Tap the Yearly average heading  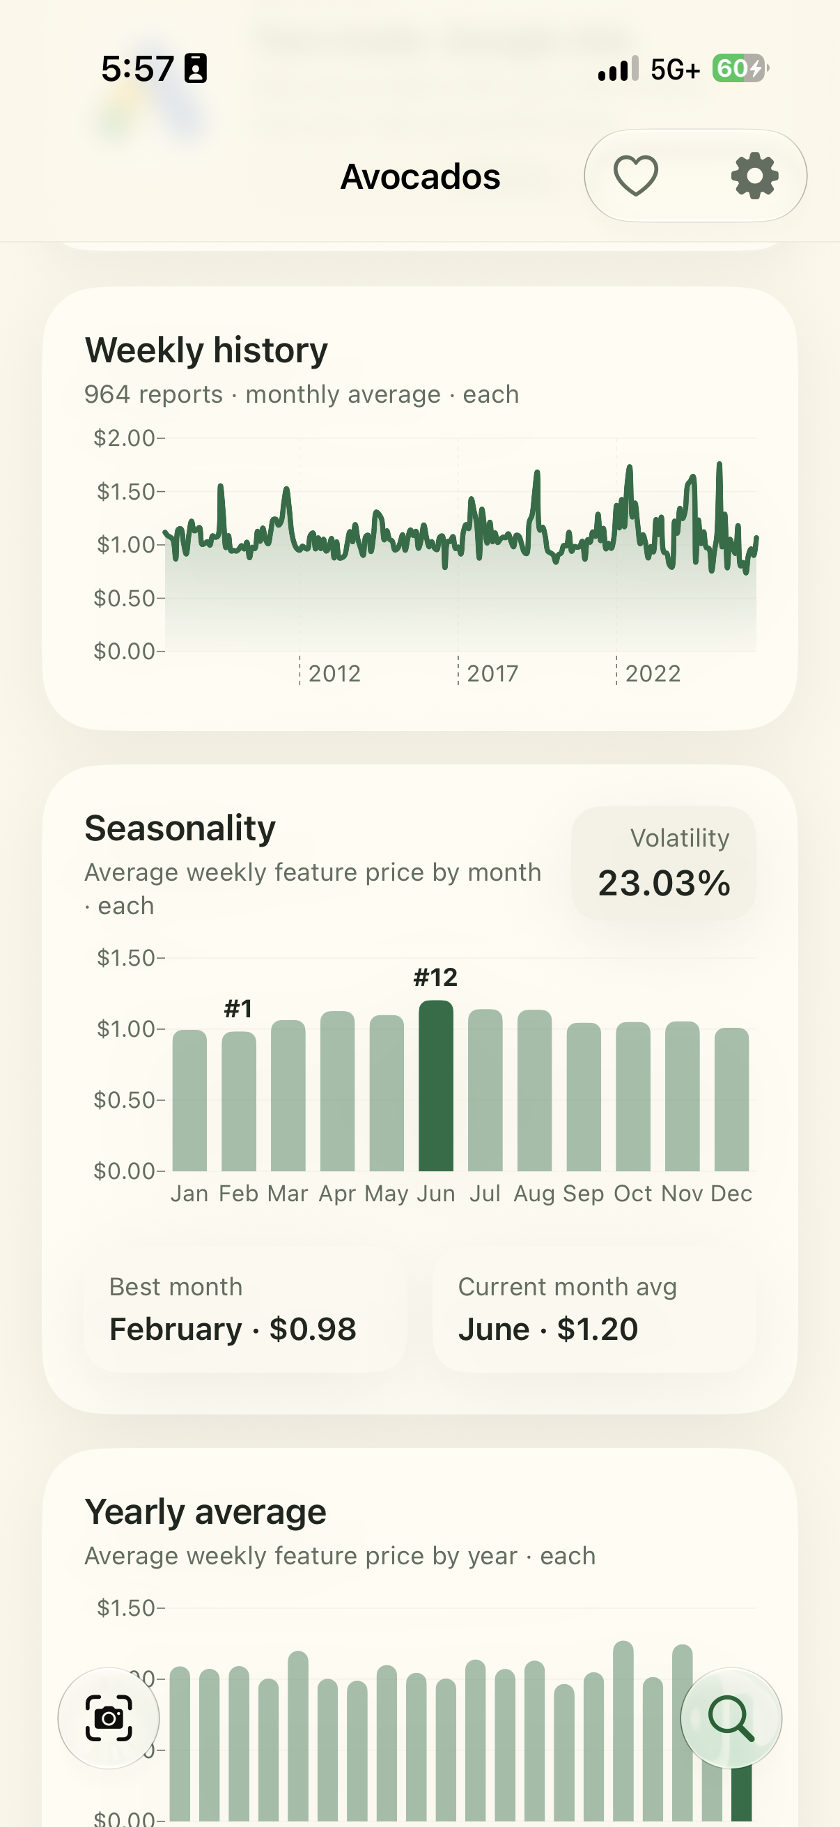point(205,1512)
